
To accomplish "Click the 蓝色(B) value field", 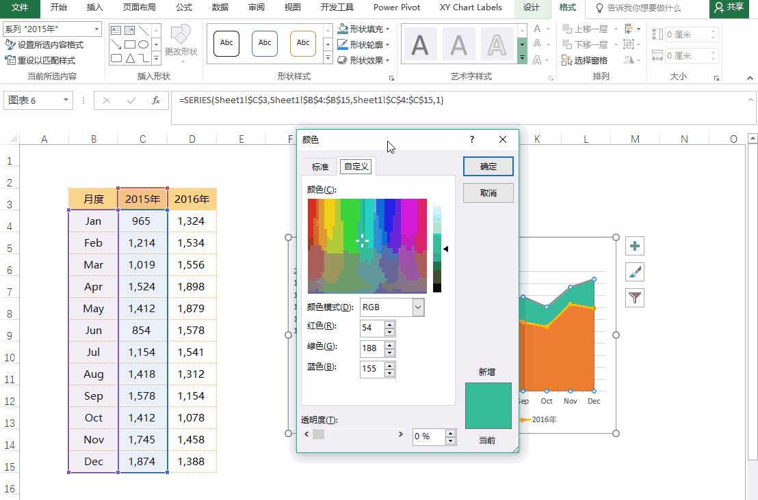I will 372,369.
